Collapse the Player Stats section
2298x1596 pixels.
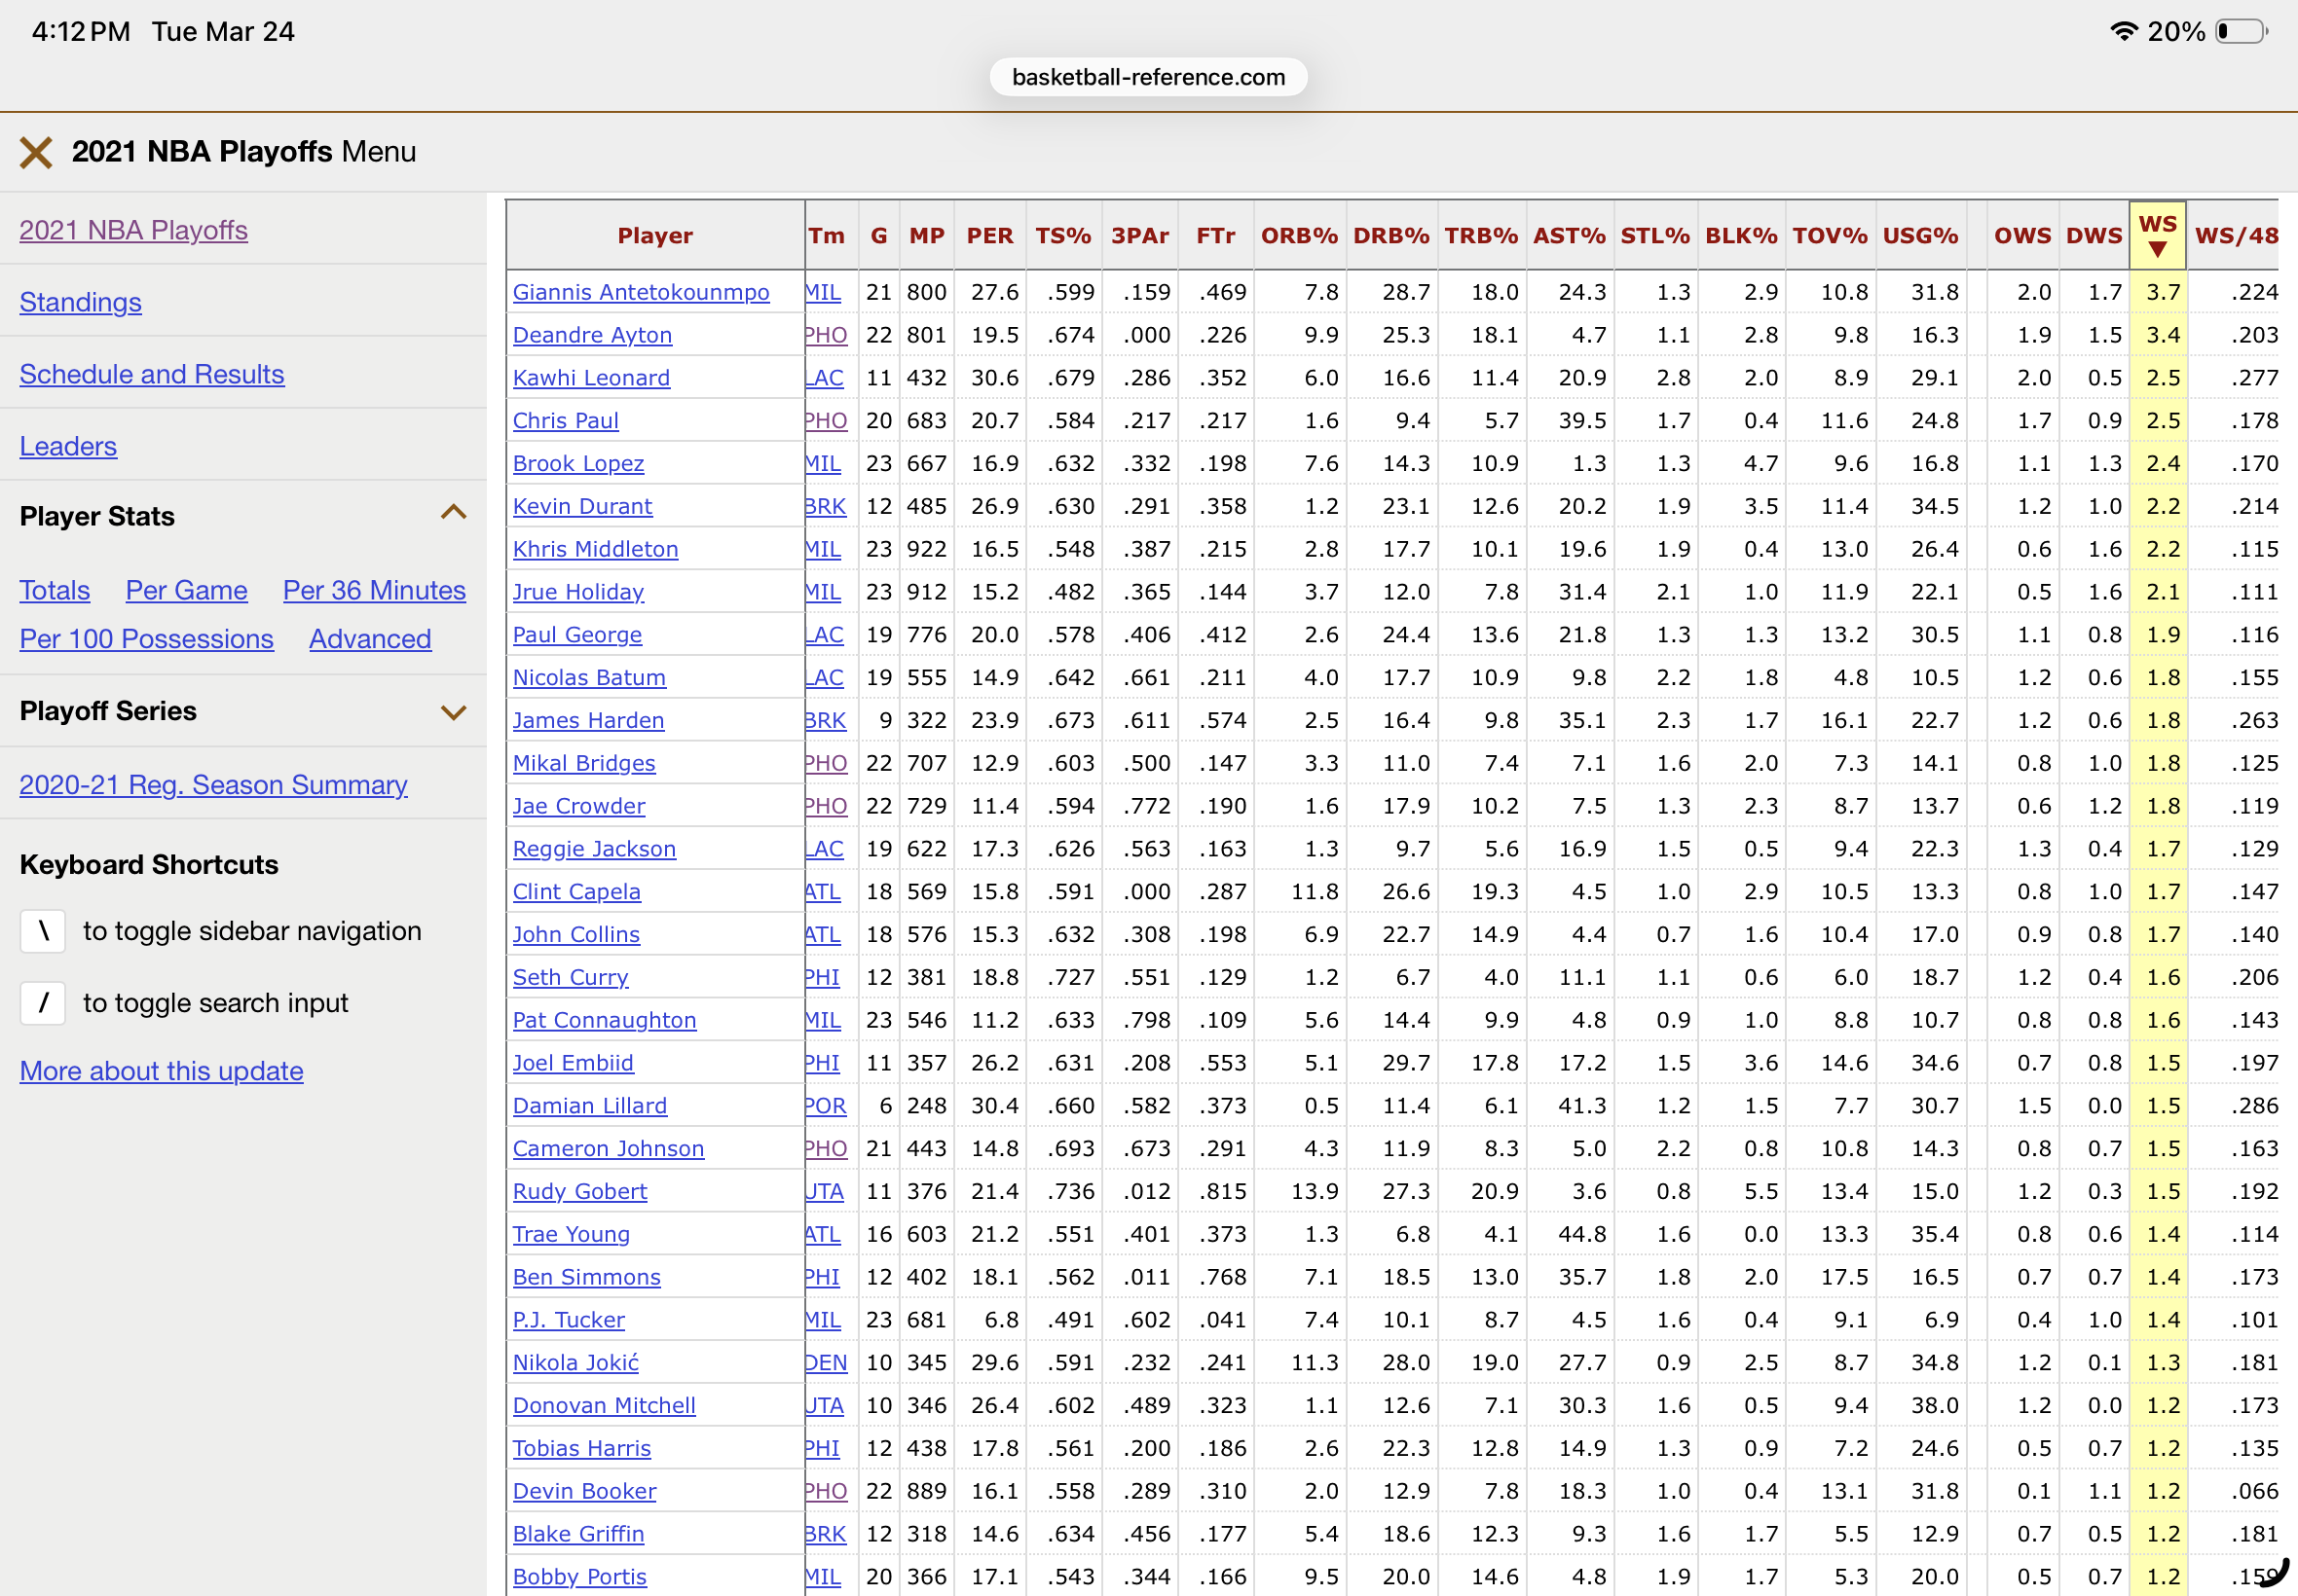[x=453, y=514]
